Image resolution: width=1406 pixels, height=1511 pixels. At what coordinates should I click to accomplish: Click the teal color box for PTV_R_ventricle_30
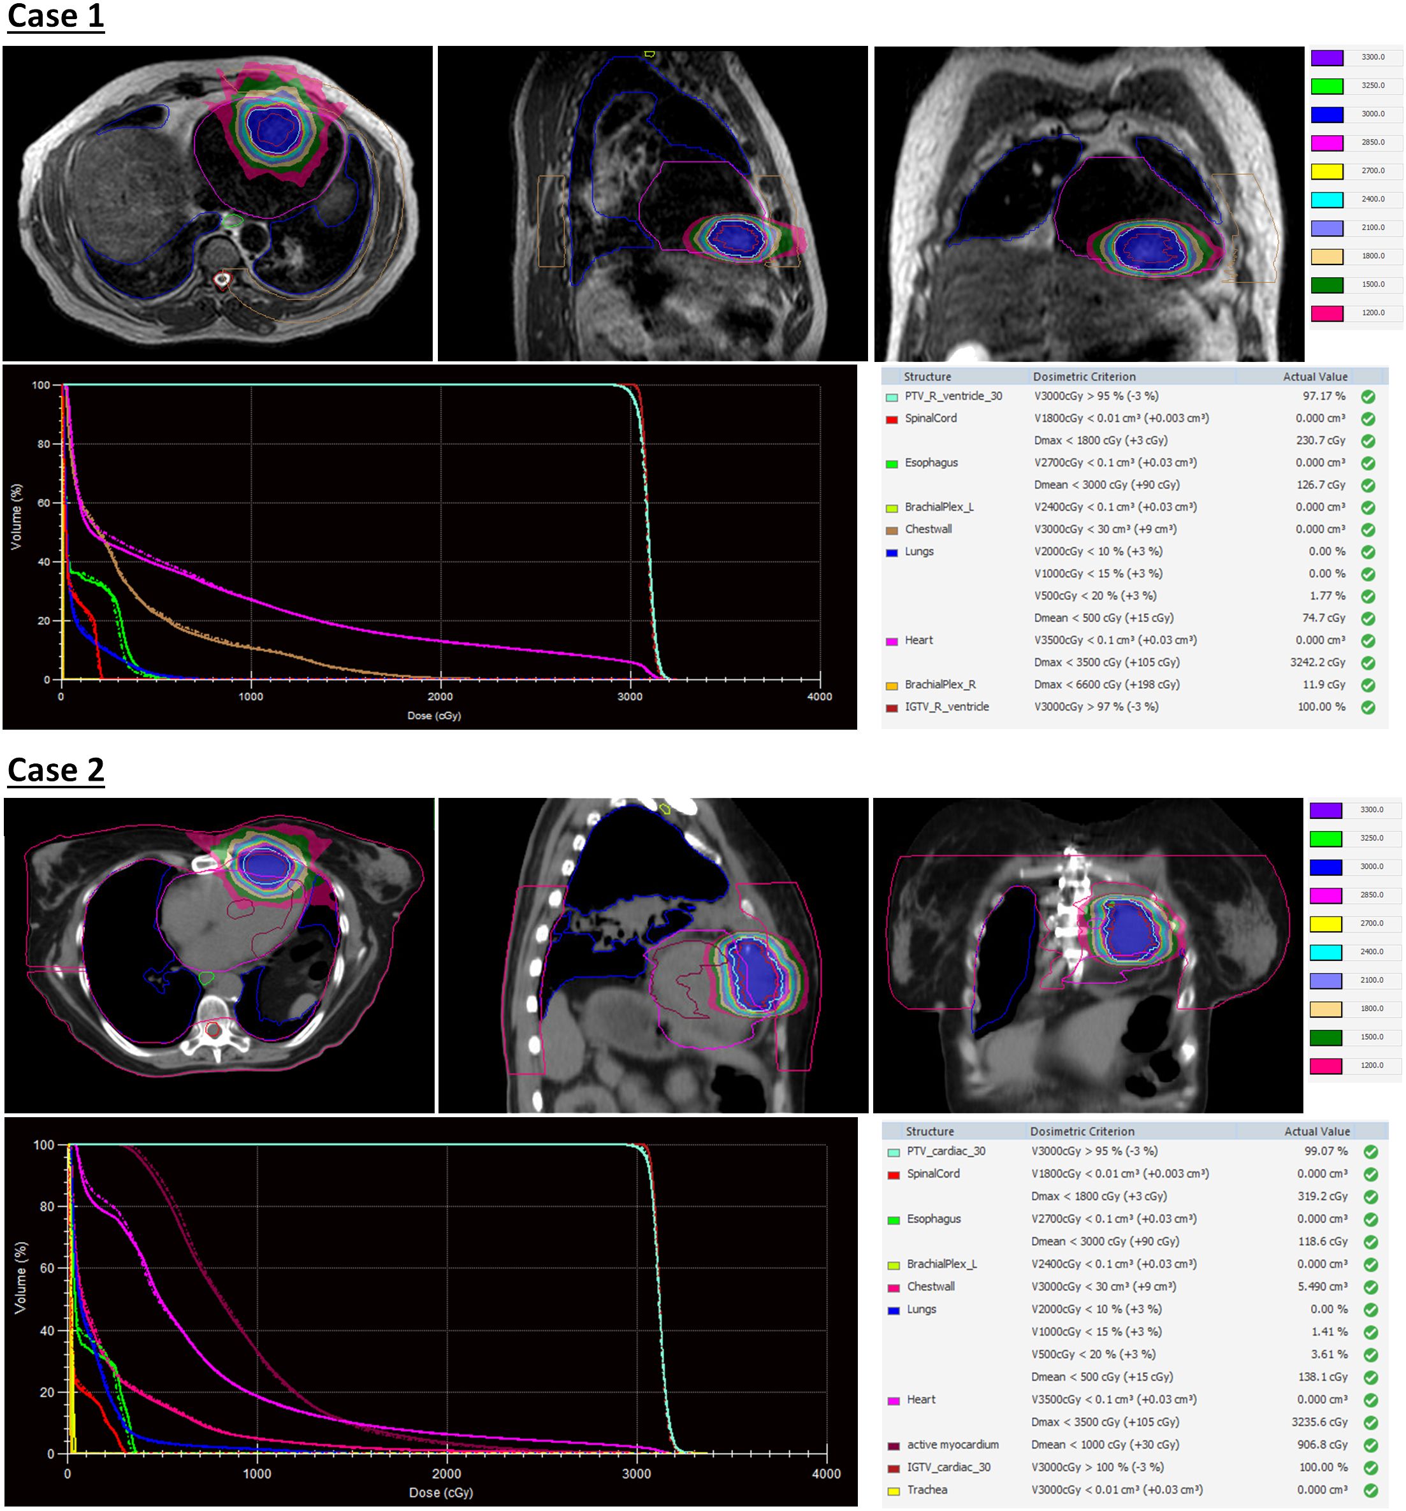[x=892, y=398]
